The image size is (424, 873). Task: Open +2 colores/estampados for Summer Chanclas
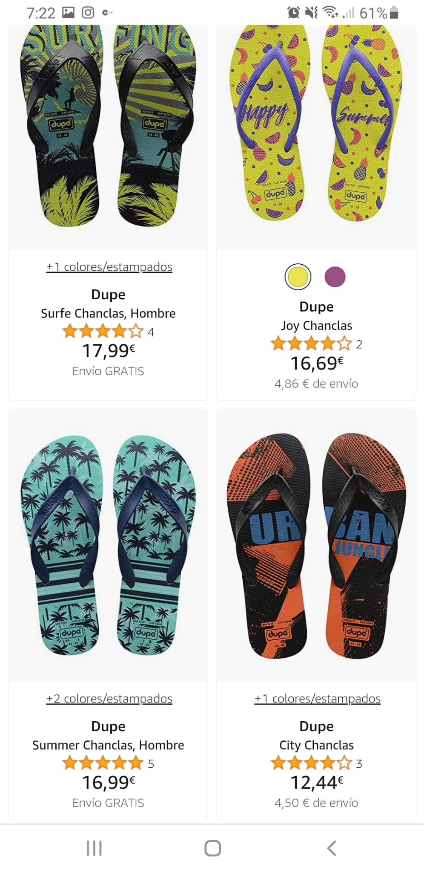(x=109, y=699)
